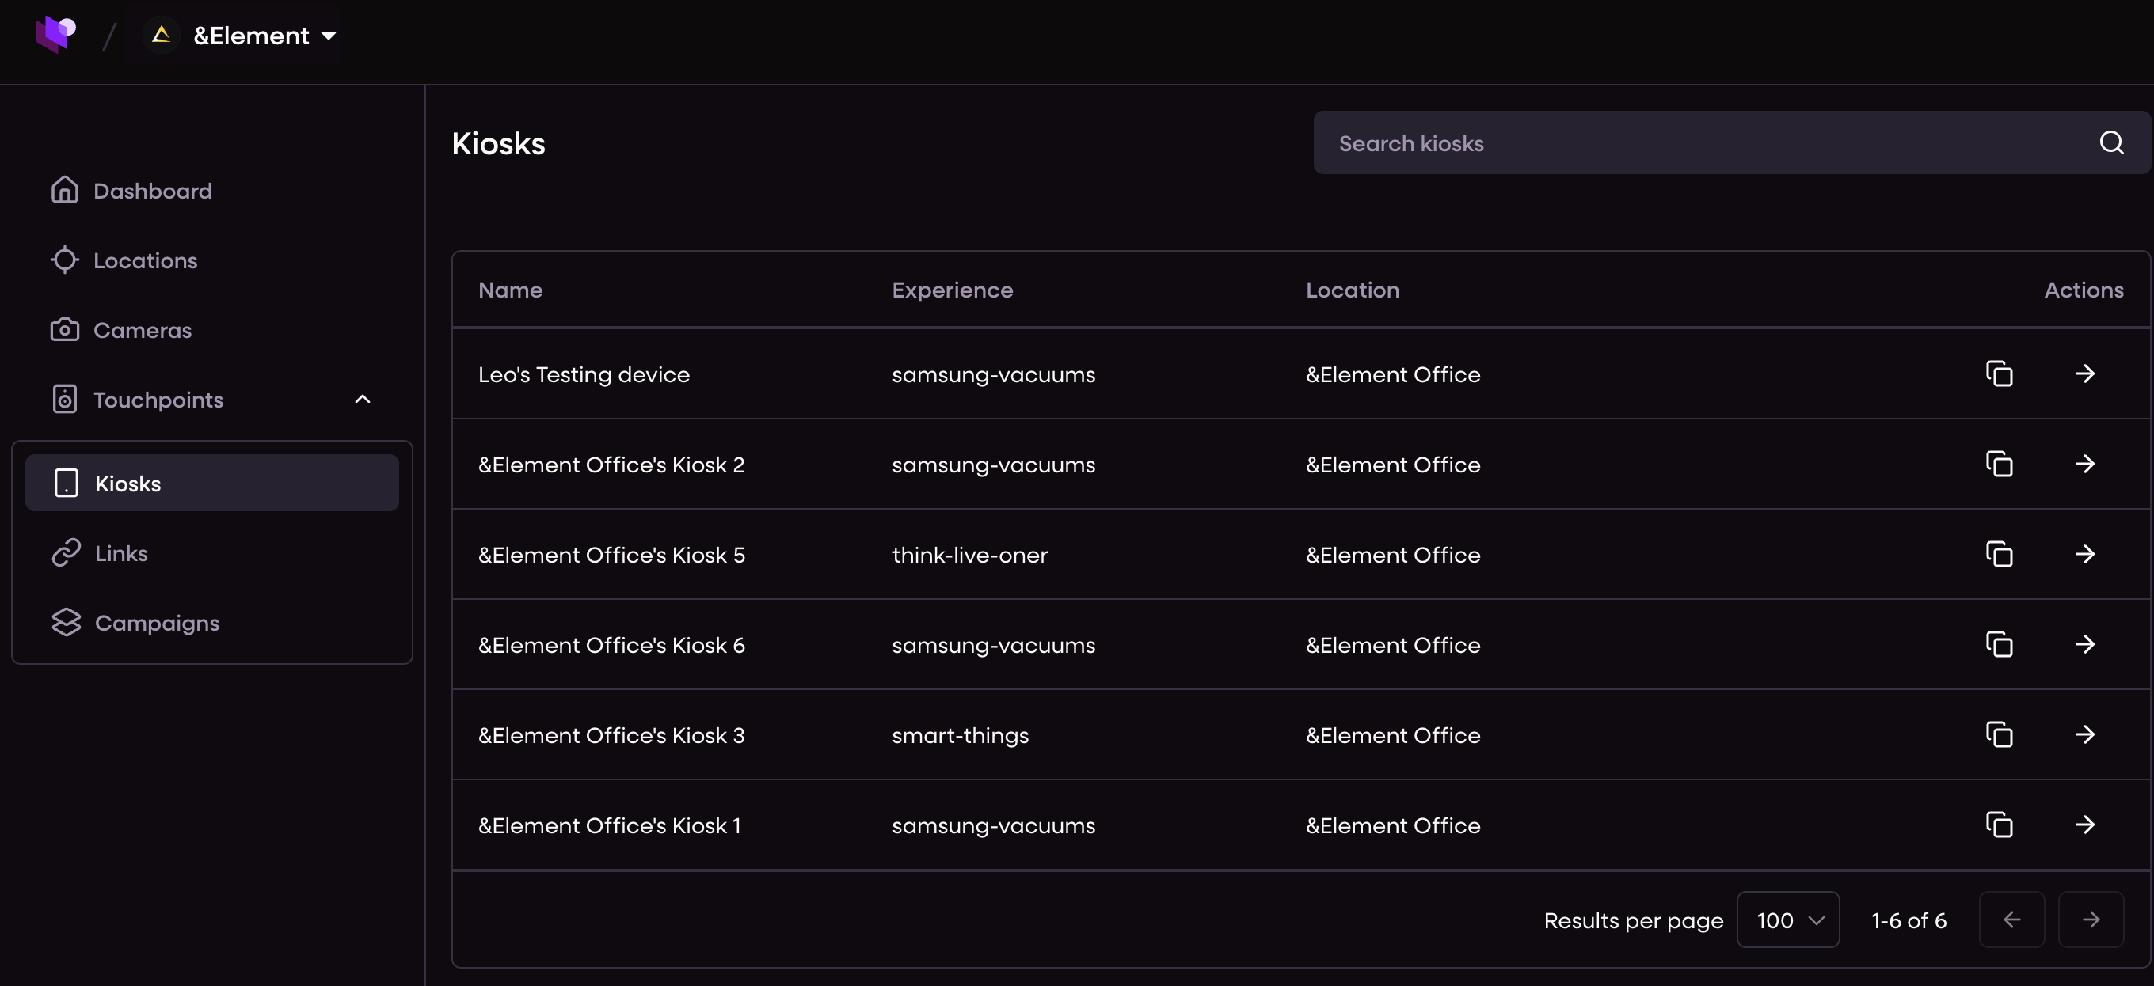Focus the Search kiosks field

[1731, 143]
